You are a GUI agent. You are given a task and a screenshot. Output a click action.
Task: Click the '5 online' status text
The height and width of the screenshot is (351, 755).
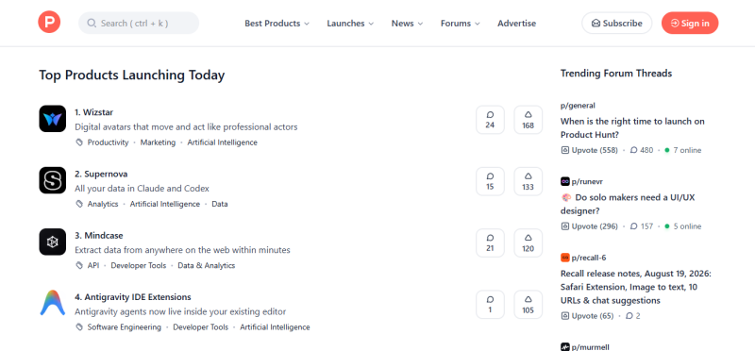point(687,226)
